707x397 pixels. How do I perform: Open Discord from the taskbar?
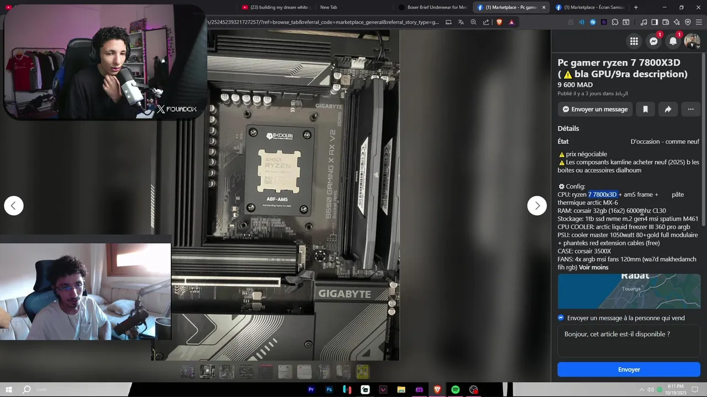click(419, 389)
